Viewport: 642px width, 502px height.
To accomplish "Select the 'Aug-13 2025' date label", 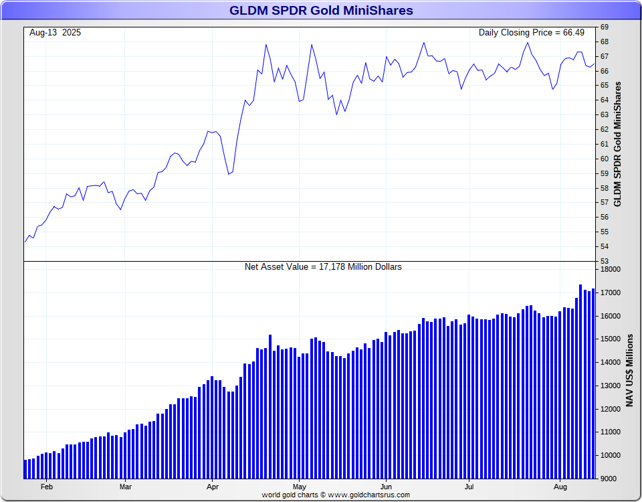I will (56, 33).
